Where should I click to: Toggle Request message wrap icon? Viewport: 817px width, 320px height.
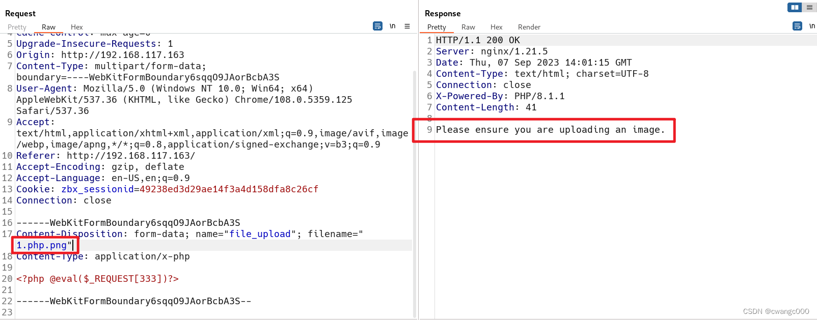click(377, 26)
